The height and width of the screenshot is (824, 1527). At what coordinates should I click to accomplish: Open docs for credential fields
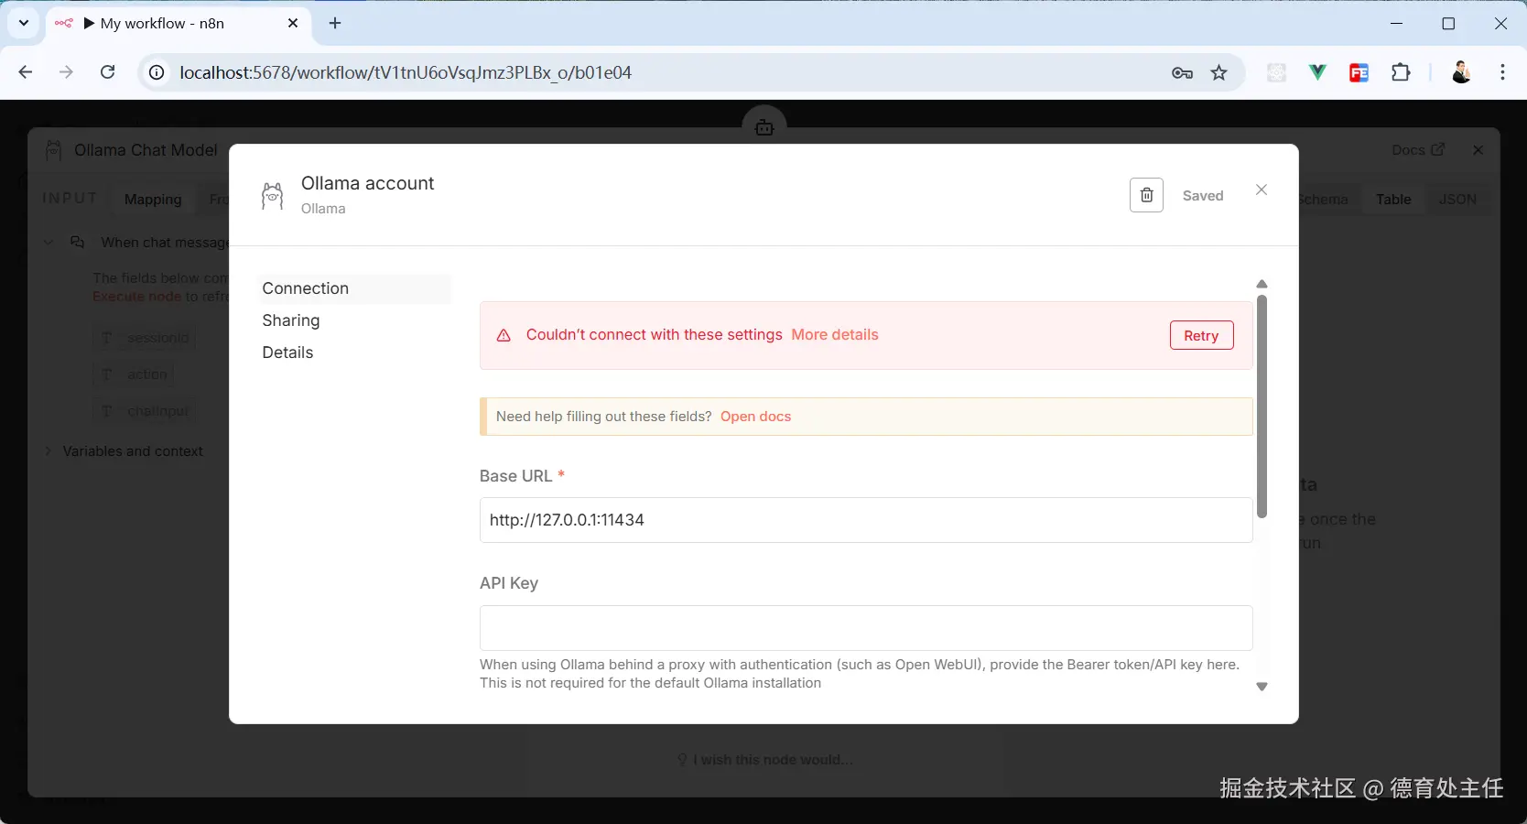(755, 417)
